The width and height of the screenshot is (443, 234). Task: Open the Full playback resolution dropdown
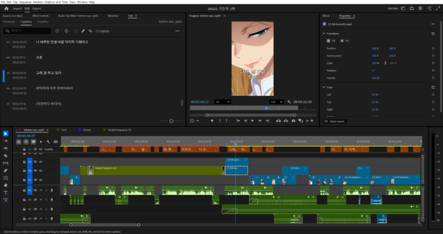(276, 102)
